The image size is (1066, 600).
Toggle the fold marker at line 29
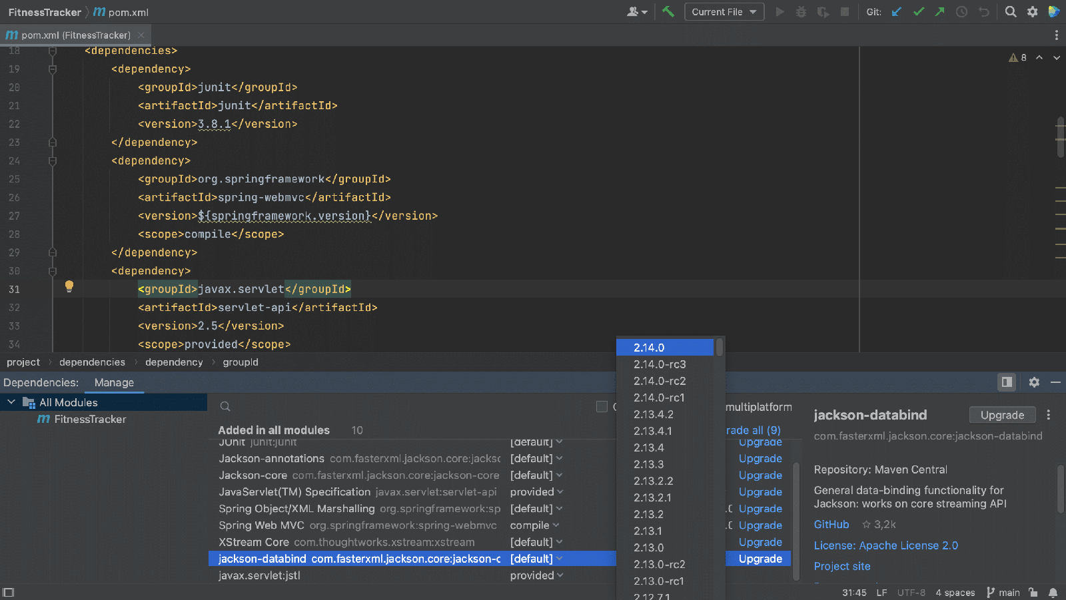pyautogui.click(x=53, y=253)
